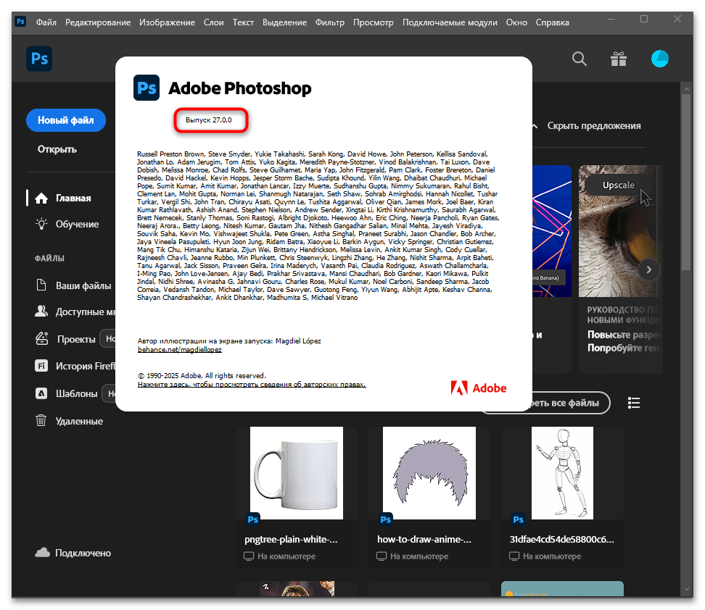The height and width of the screenshot is (610, 705).
Task: Click the cloud icon next to Подключено
Action: [42, 553]
